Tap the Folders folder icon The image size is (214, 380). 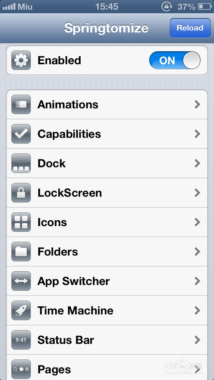click(x=21, y=252)
